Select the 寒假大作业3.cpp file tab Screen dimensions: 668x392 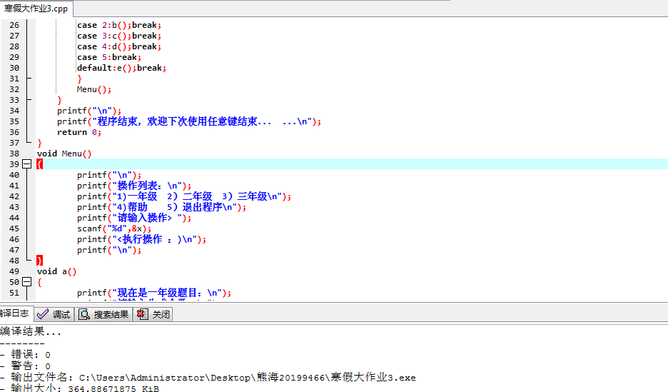tap(36, 9)
